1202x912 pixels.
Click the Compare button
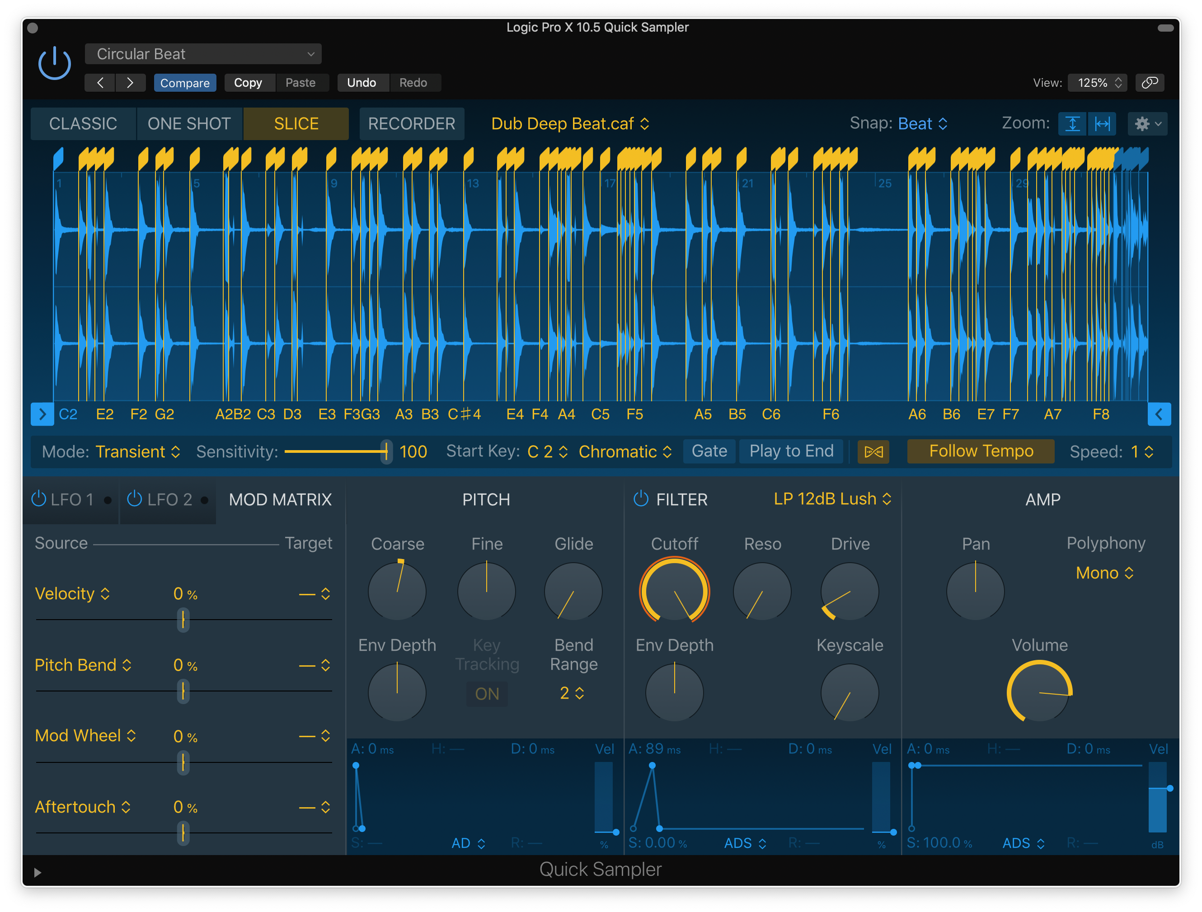pyautogui.click(x=185, y=83)
